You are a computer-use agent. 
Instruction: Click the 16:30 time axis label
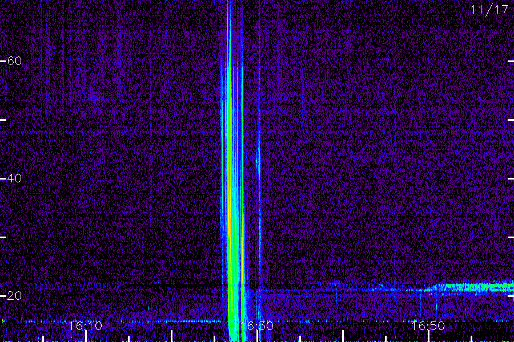coord(256,326)
